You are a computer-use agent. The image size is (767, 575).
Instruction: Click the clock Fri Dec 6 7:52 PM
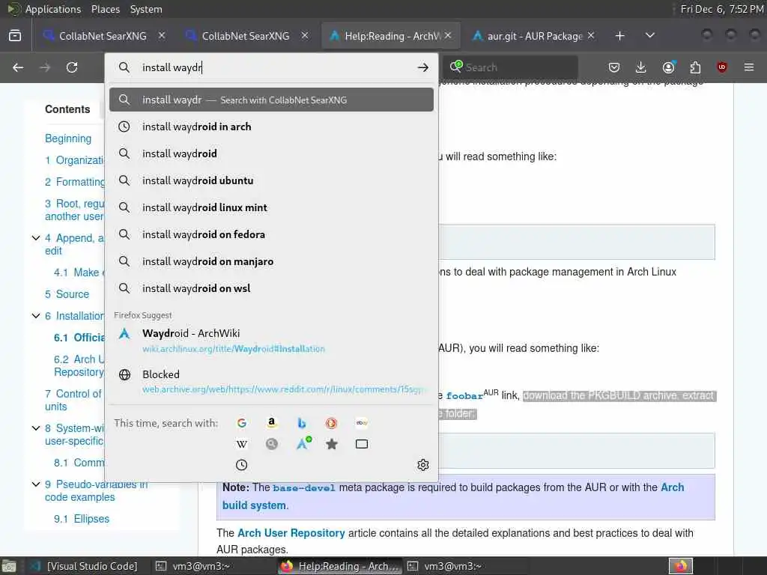[x=721, y=9]
